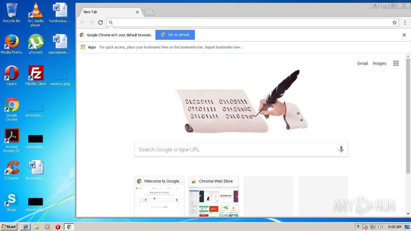Screen dimensions: 411x231
Task: Select Recycle Bin desktop icon
Action: point(12,13)
